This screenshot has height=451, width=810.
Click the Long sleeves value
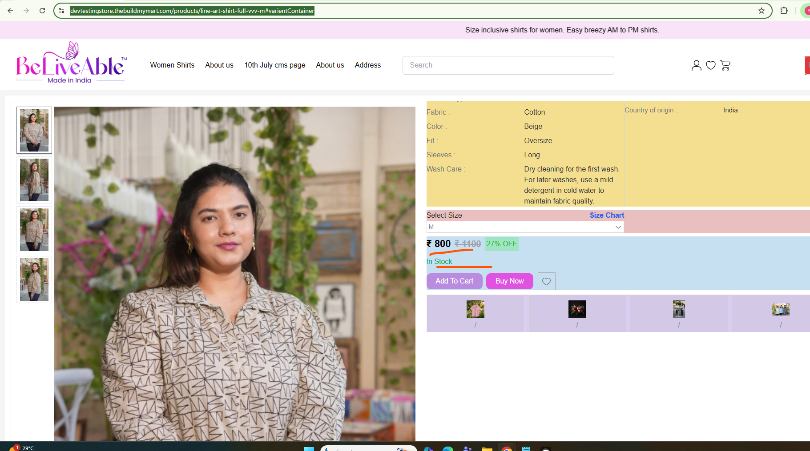pos(532,155)
